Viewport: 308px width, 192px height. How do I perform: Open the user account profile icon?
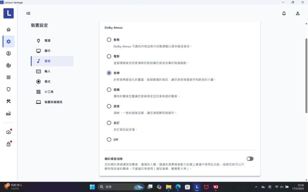click(x=297, y=13)
